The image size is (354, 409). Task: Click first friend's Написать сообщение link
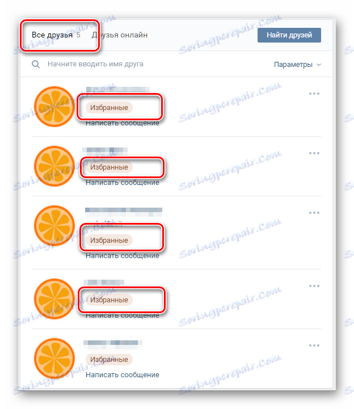click(123, 123)
